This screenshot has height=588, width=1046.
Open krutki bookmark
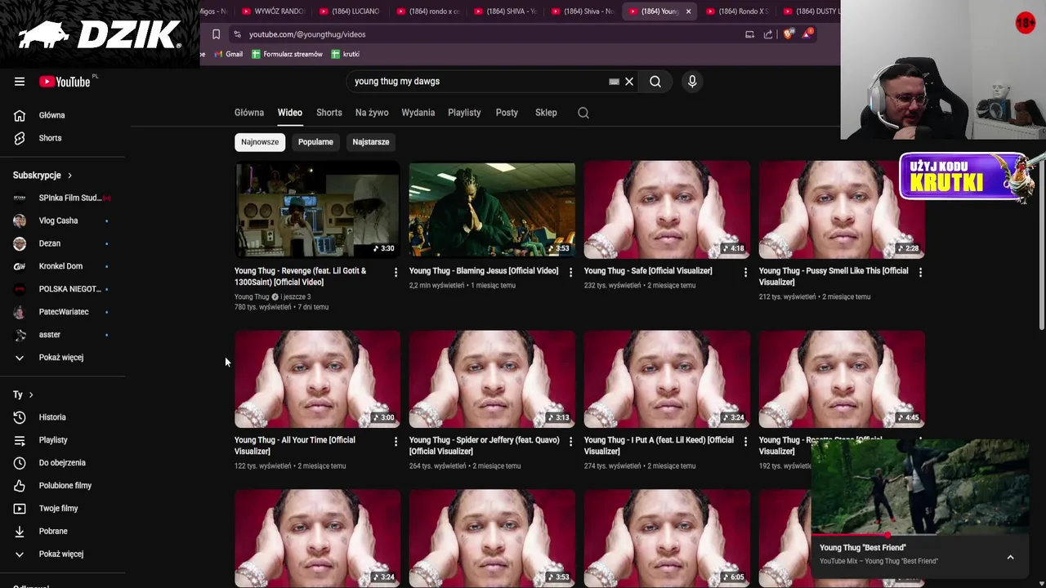[x=346, y=54]
